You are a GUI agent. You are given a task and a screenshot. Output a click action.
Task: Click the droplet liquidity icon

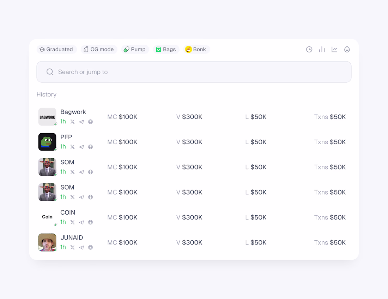[347, 49]
